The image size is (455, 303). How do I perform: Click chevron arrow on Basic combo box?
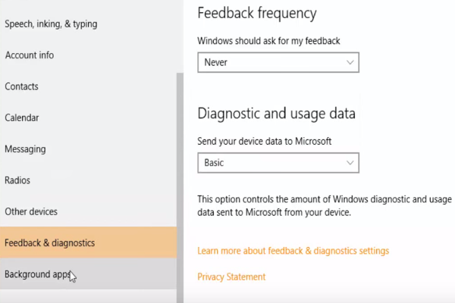point(350,162)
